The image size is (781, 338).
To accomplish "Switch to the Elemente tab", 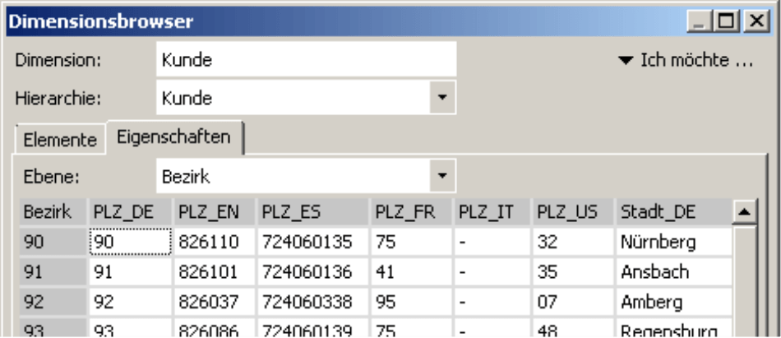I will pos(59,139).
